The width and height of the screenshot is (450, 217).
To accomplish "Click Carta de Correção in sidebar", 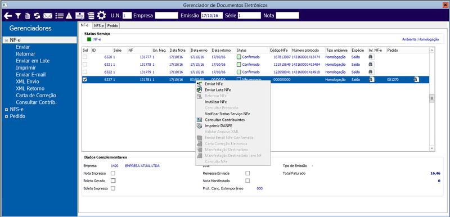I will [36, 96].
